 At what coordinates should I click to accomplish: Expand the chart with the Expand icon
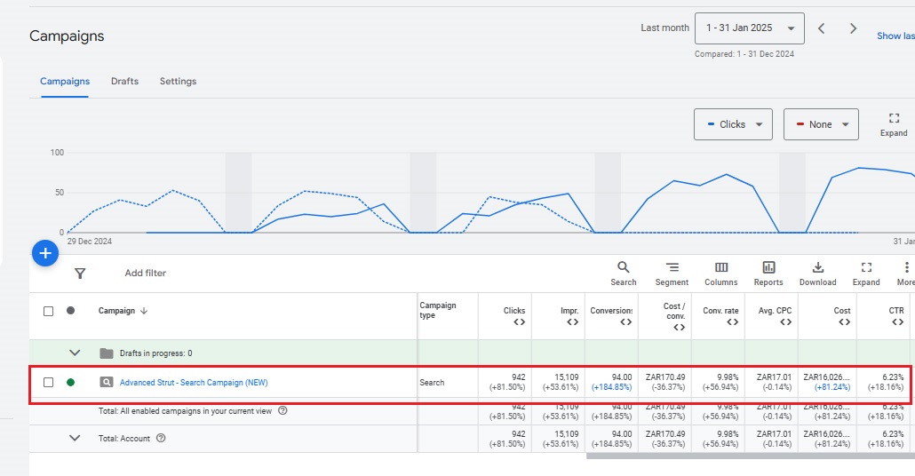(x=894, y=124)
